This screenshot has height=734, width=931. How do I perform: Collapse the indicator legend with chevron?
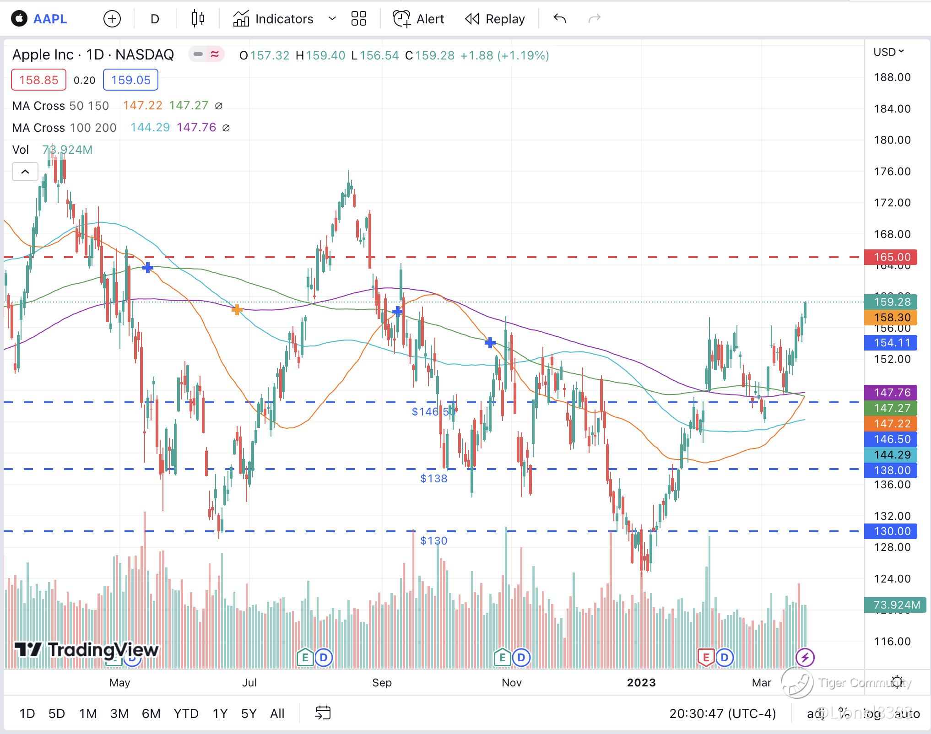coord(25,172)
